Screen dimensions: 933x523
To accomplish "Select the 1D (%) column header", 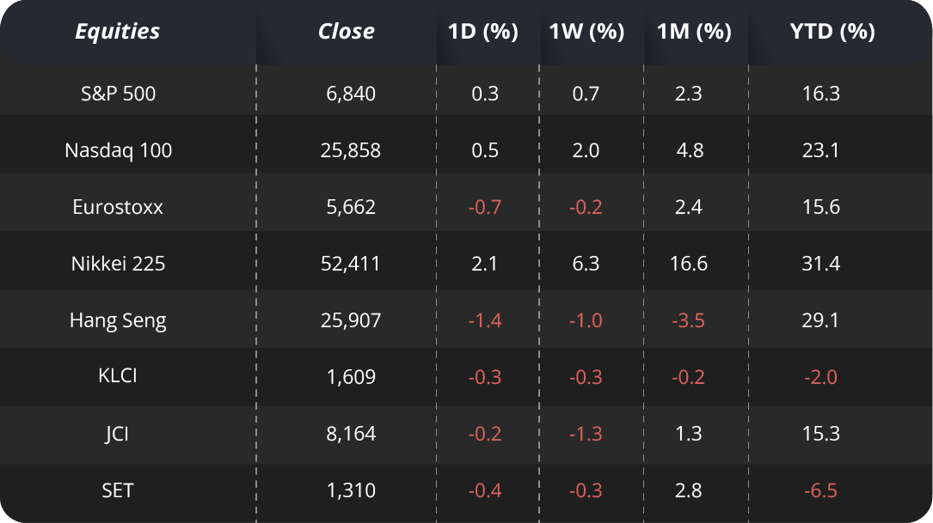I will (x=483, y=32).
